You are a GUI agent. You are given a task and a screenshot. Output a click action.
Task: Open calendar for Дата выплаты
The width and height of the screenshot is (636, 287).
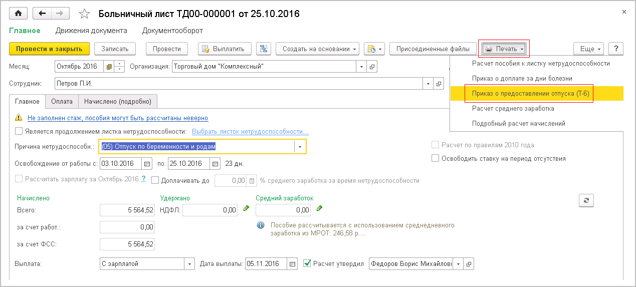(x=293, y=263)
